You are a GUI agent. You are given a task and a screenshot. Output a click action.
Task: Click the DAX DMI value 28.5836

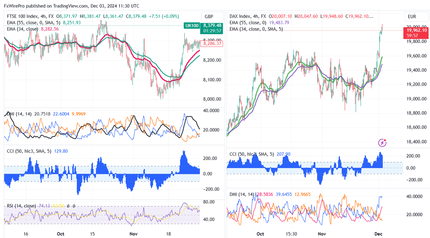pyautogui.click(x=265, y=194)
